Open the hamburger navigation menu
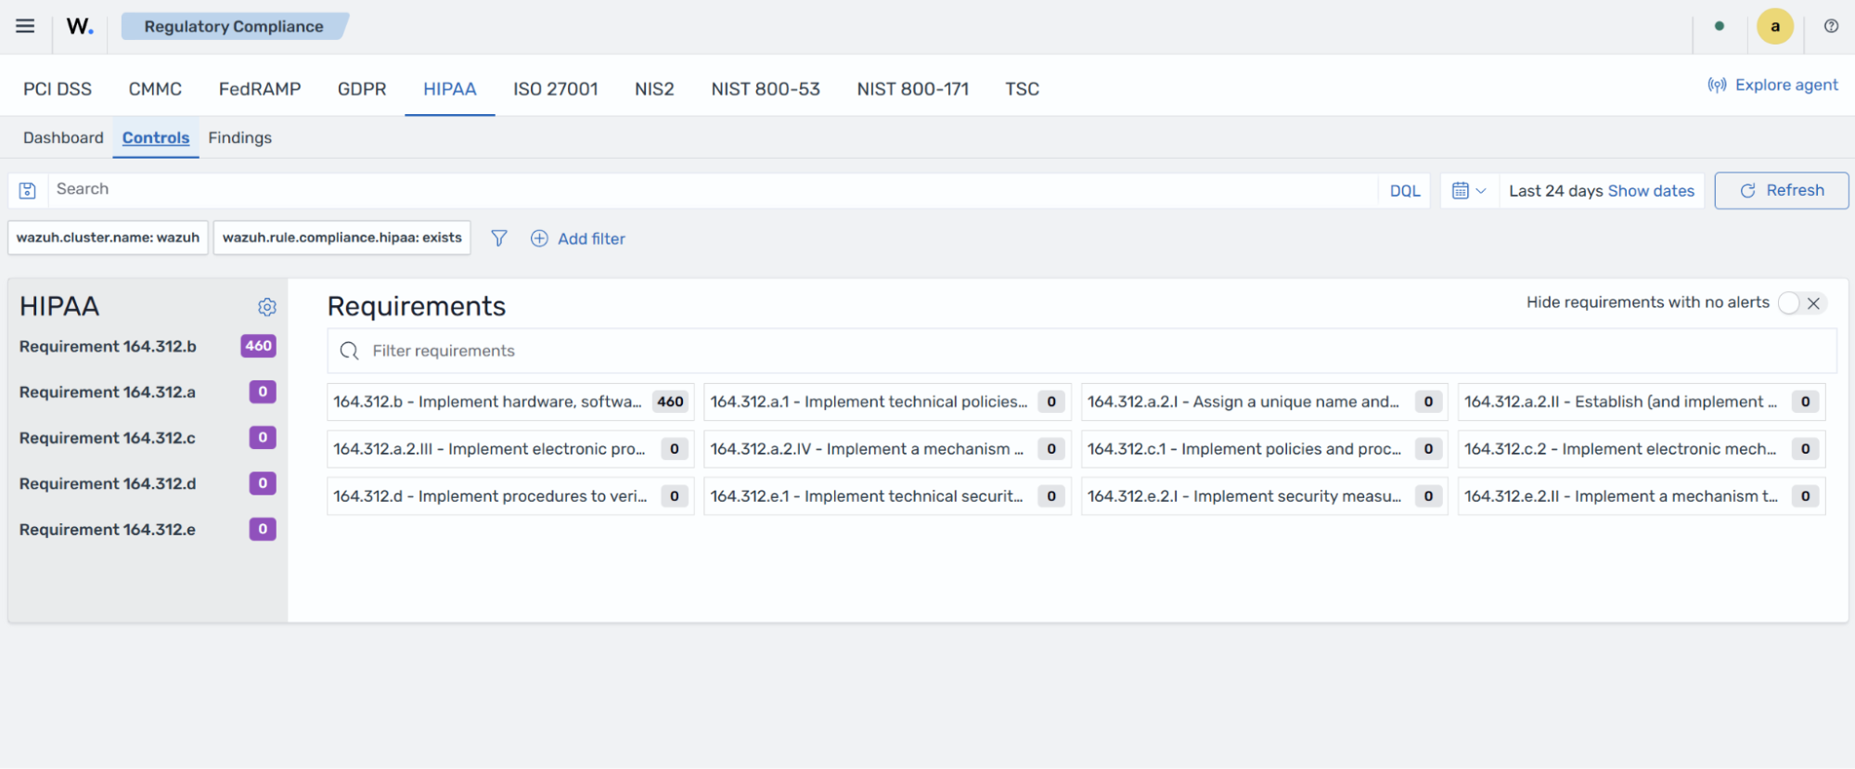 pos(25,26)
